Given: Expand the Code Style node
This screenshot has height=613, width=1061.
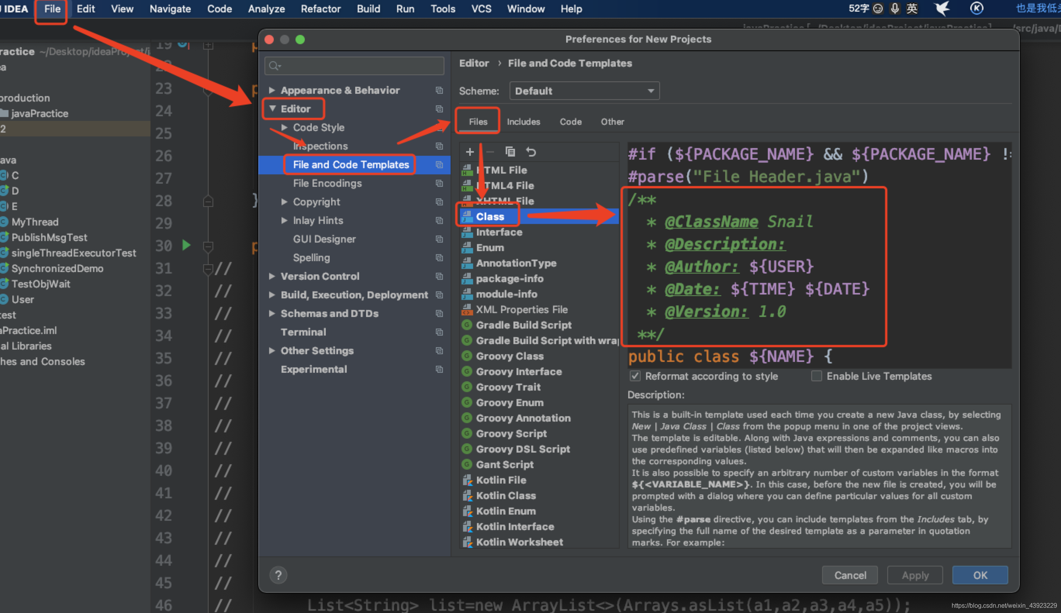Looking at the screenshot, I should (284, 127).
